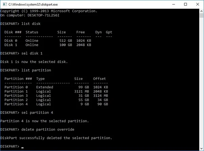Click the 'delete partition override' command text
The image size is (204, 151).
48,130
